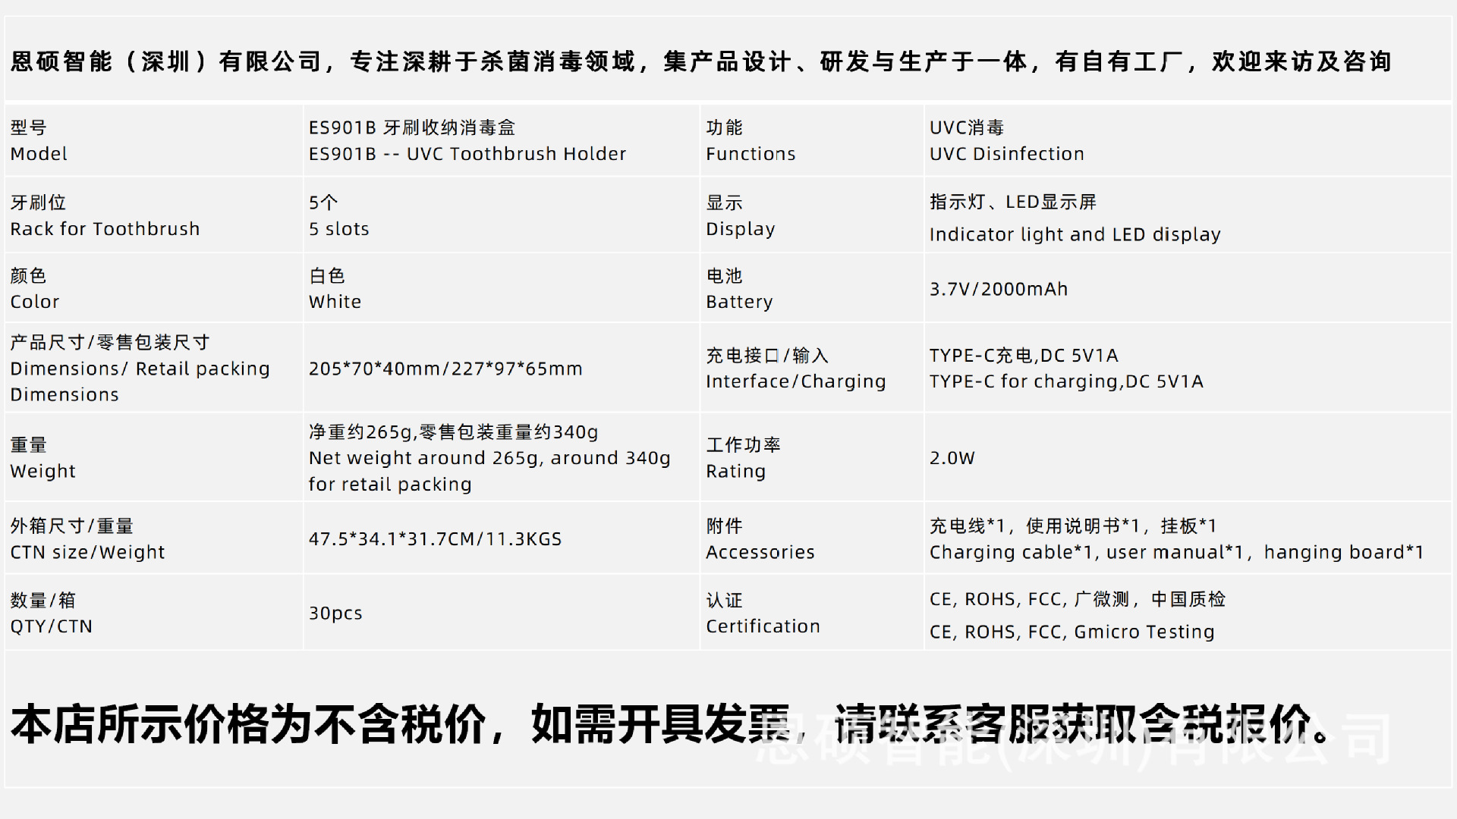Click the Rack for Toothbrush label
The height and width of the screenshot is (819, 1457).
pos(105,229)
